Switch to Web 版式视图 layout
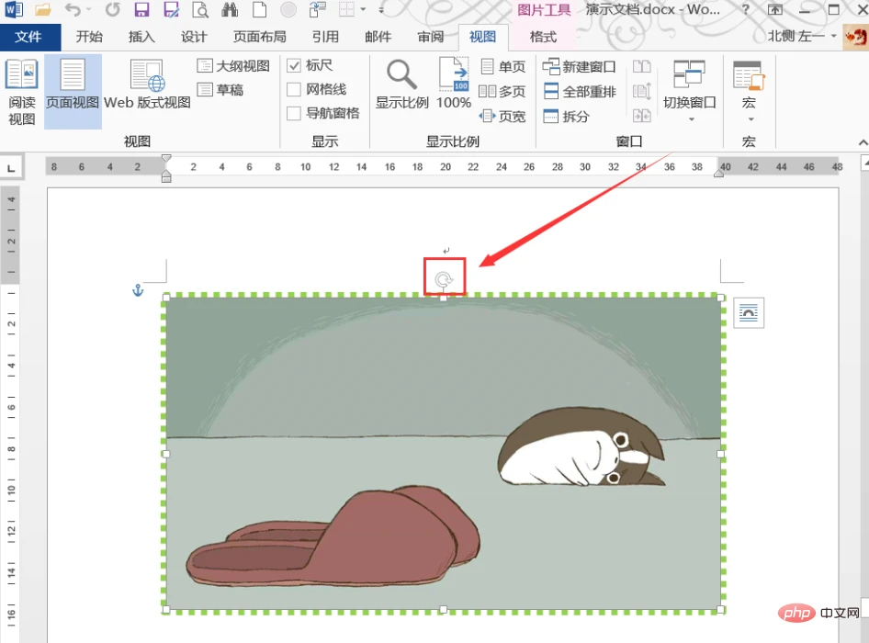The image size is (869, 643). pyautogui.click(x=147, y=85)
